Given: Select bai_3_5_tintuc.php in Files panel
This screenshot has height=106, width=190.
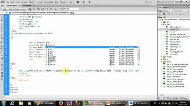Looking at the screenshot, I should [x=173, y=77].
